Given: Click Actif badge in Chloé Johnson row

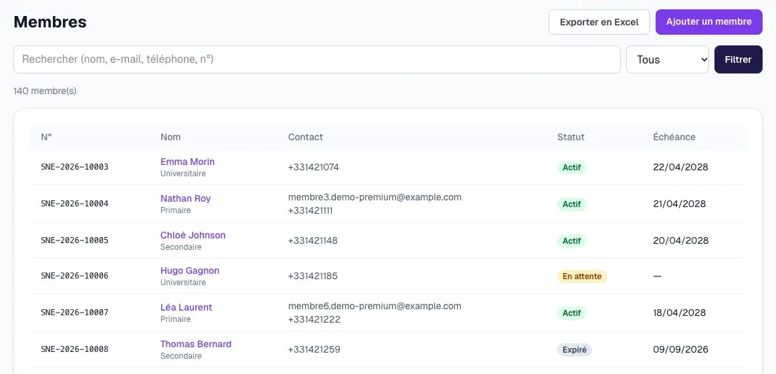Looking at the screenshot, I should [x=571, y=241].
